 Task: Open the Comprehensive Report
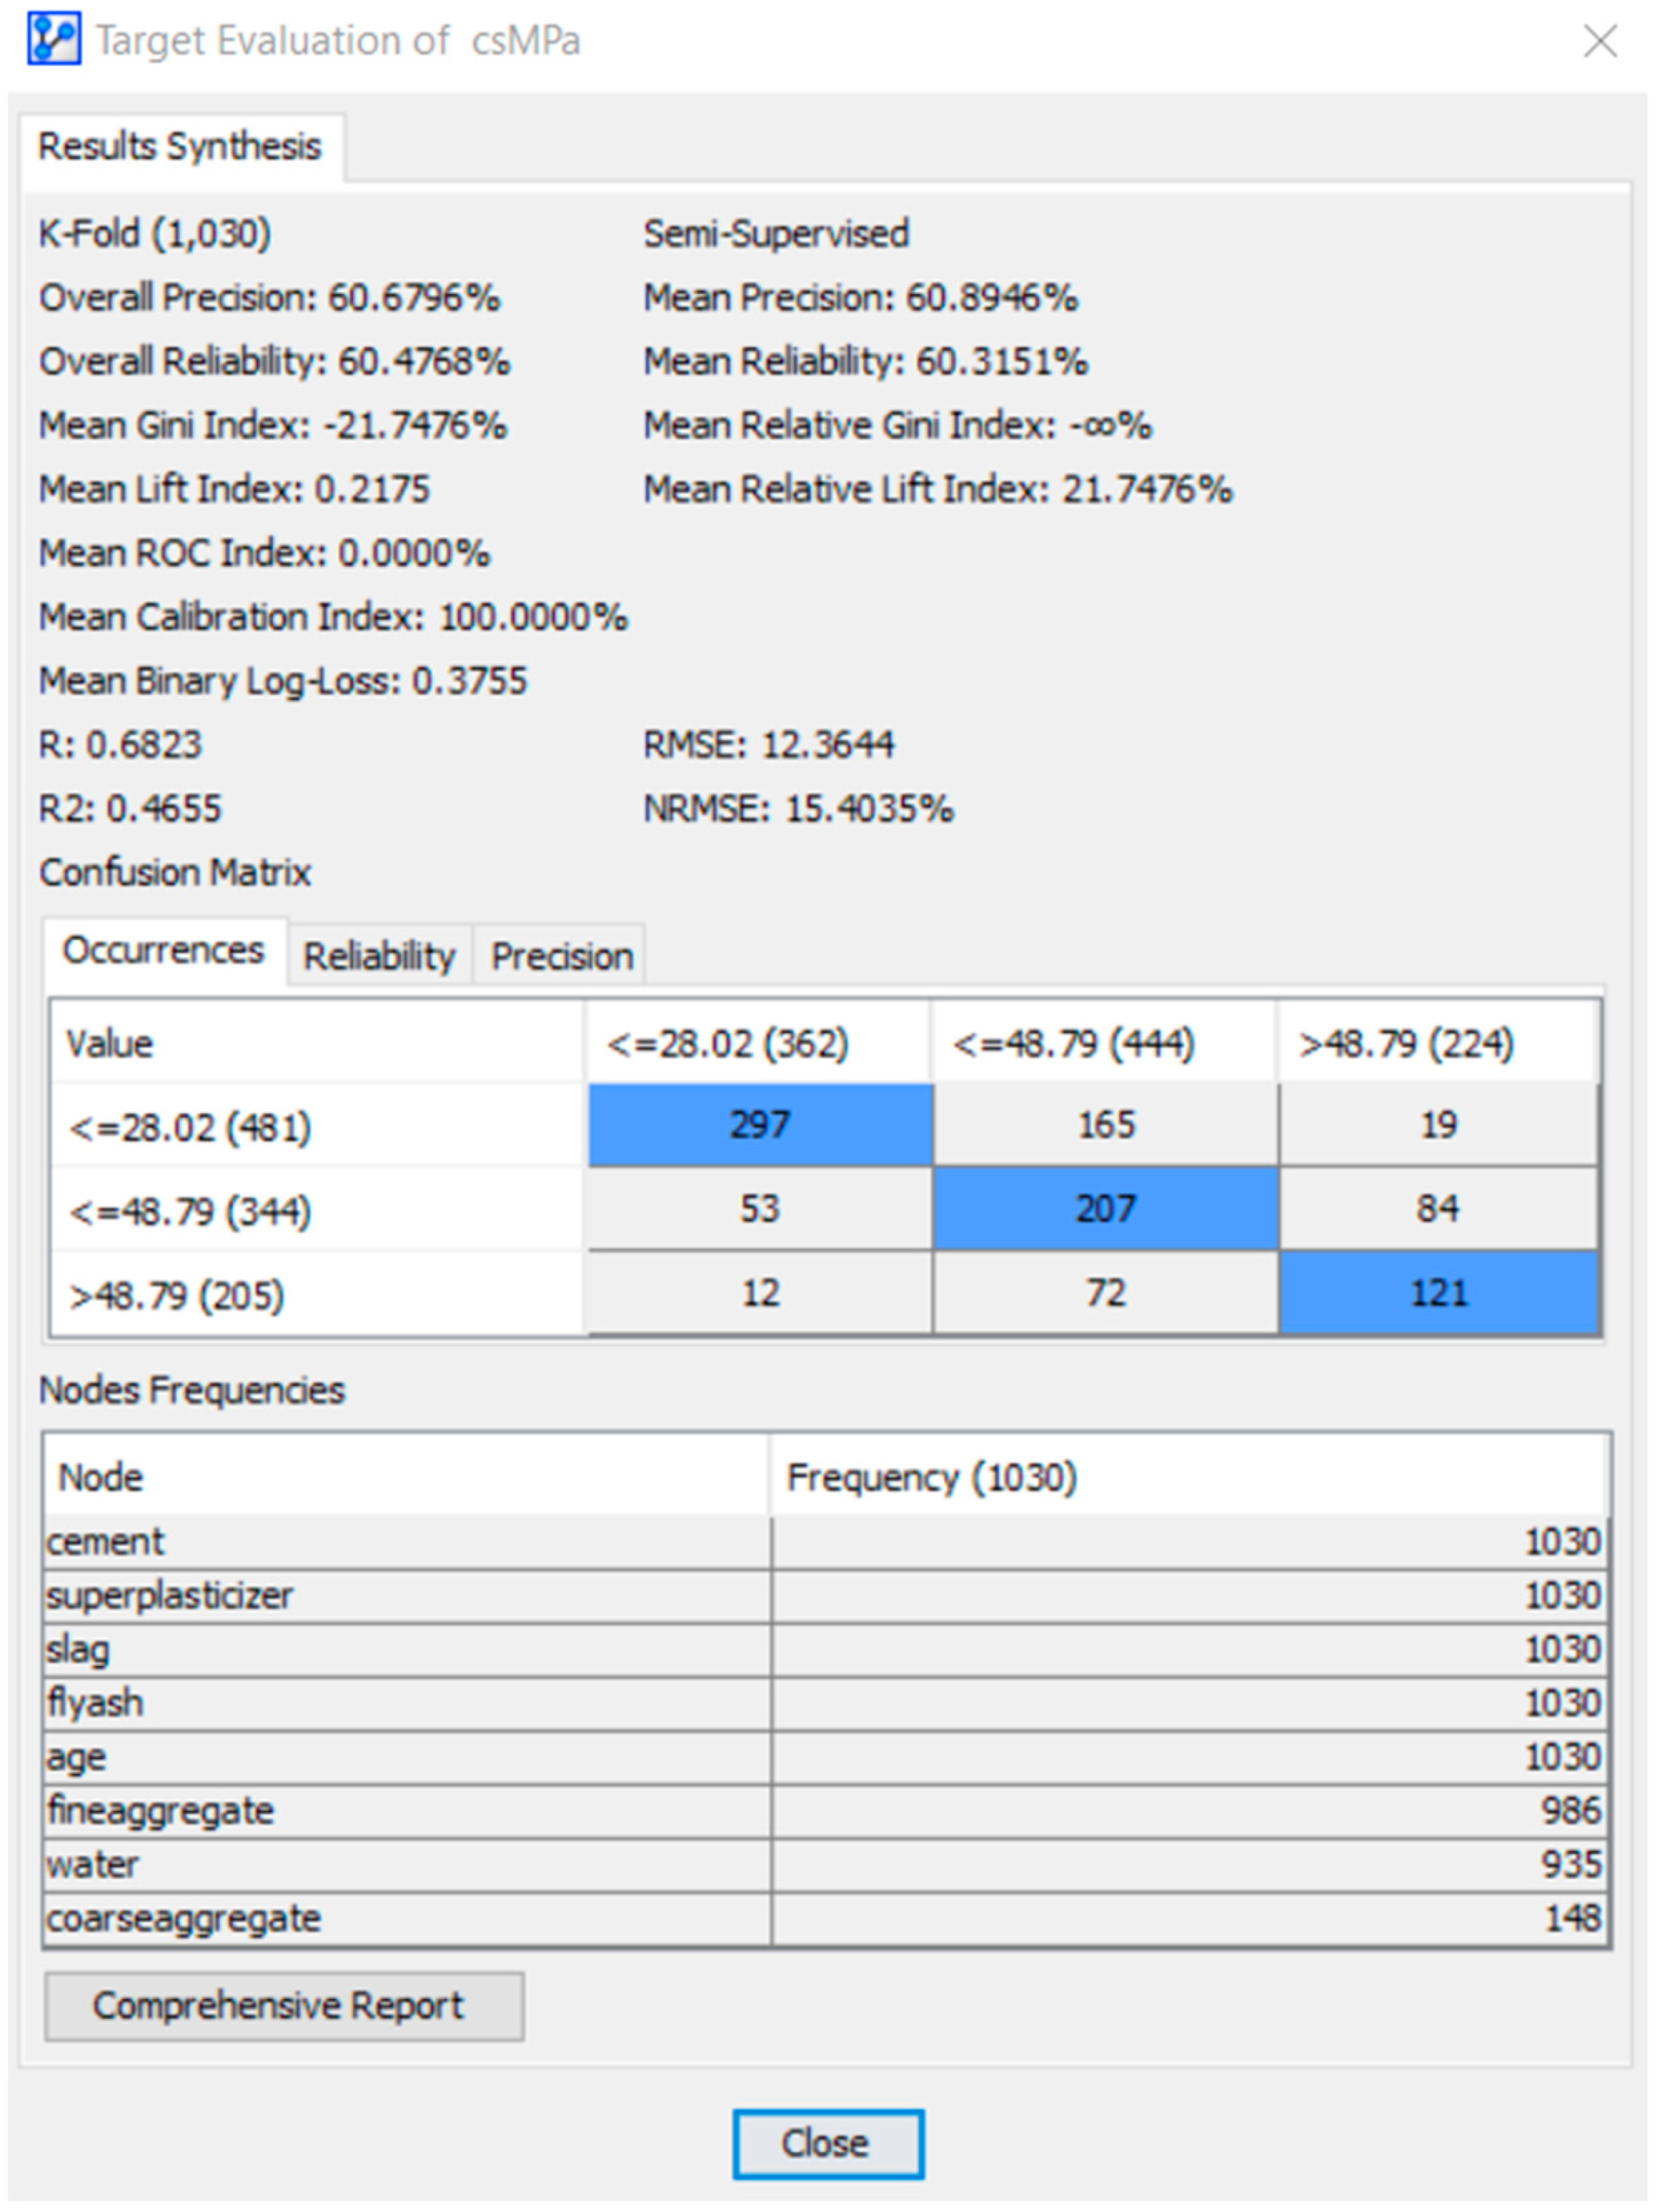(x=283, y=2005)
